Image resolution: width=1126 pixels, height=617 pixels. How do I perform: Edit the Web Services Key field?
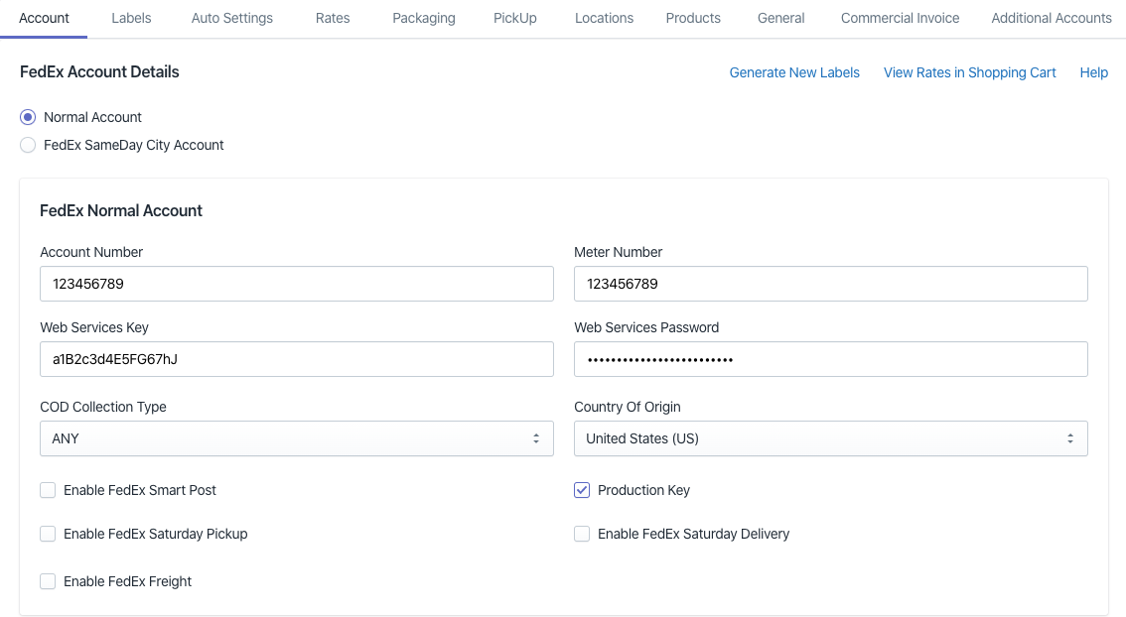[x=297, y=359]
